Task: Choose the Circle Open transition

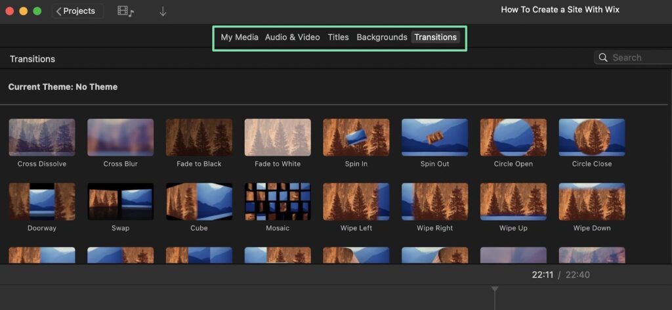Action: (x=513, y=137)
